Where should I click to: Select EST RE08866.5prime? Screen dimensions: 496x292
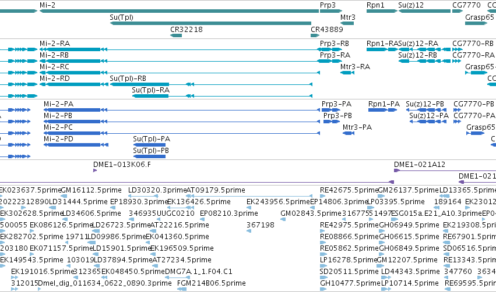click(322, 243)
